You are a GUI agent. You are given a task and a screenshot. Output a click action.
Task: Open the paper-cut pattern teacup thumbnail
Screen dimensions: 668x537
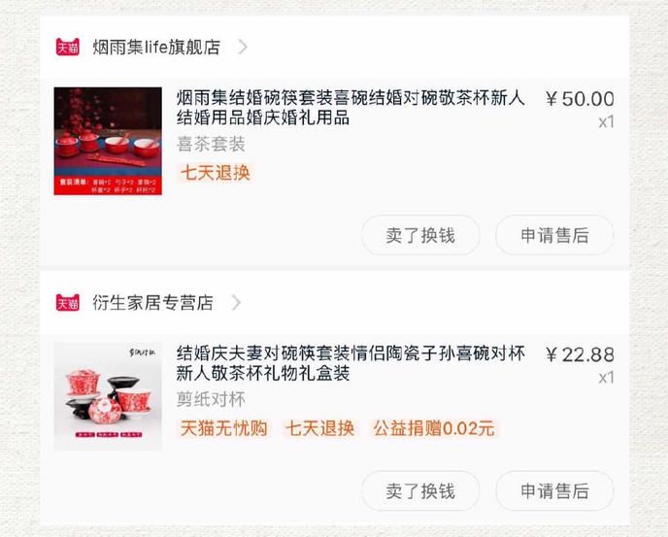coord(108,396)
